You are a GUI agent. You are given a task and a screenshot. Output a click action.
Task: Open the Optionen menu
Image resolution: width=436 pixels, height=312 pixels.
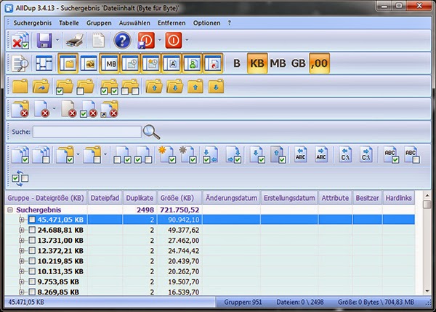(x=206, y=23)
